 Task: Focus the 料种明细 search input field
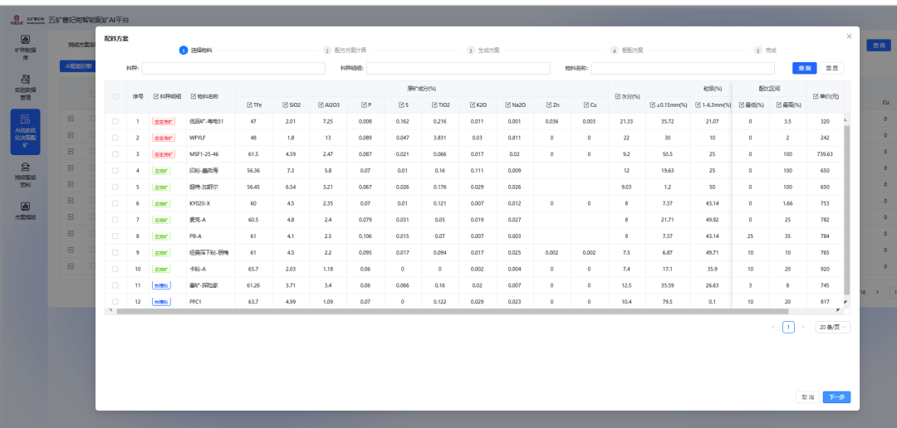(458, 68)
